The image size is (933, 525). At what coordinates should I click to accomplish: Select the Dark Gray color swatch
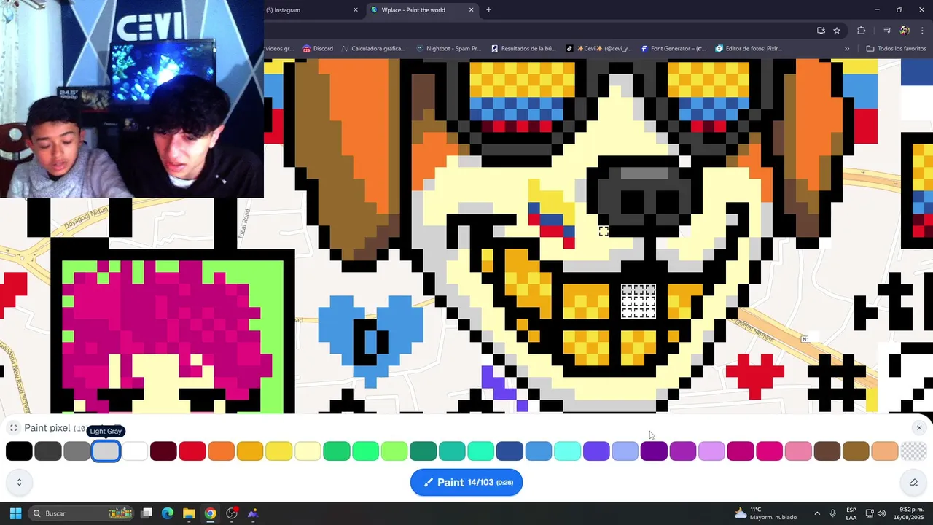tap(48, 451)
